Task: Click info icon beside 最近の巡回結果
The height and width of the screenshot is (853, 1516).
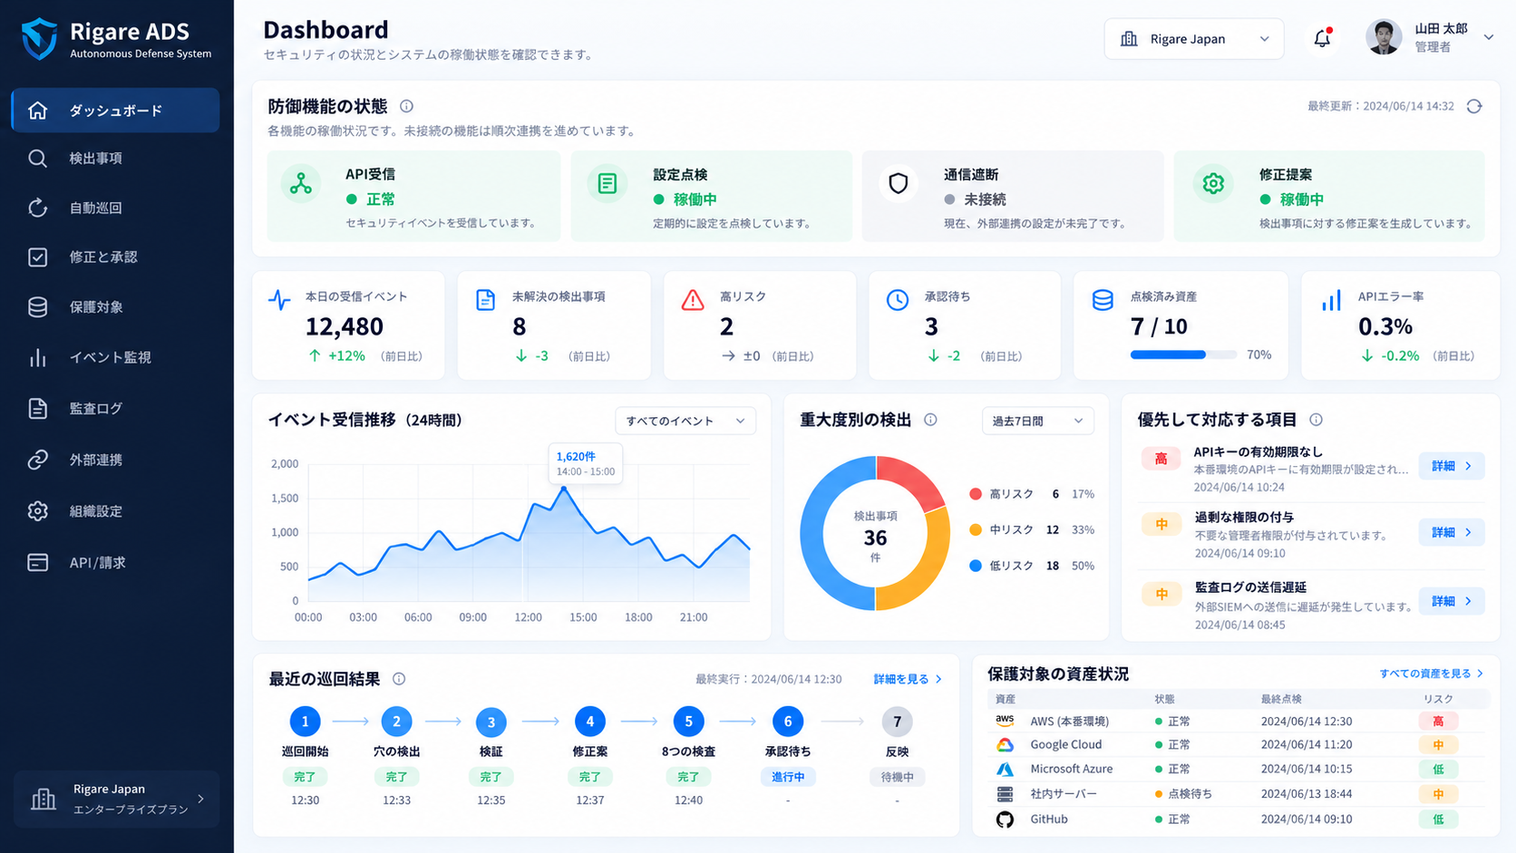Action: [x=399, y=679]
